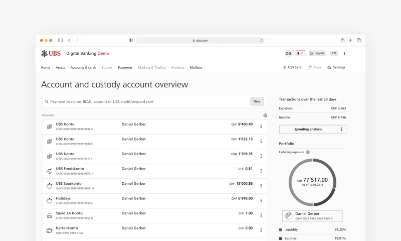Open UBS Safe

point(292,67)
